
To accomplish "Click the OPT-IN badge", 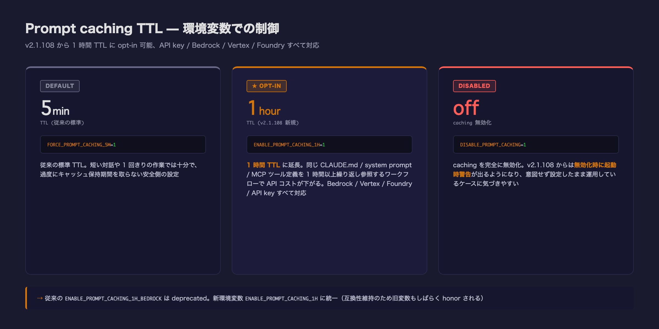I will point(267,86).
